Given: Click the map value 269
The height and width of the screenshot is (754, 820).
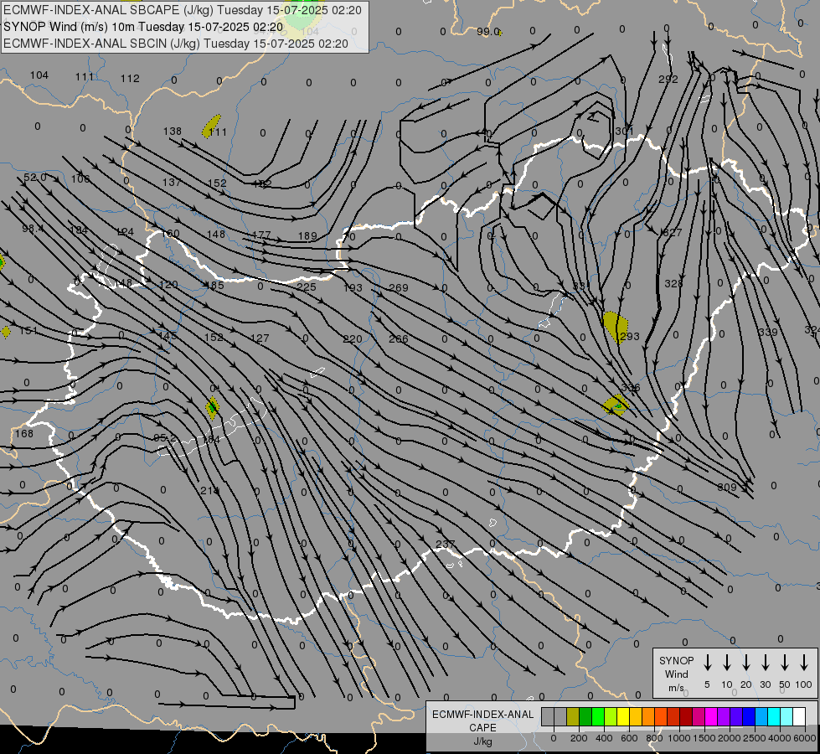Looking at the screenshot, I should click(399, 288).
